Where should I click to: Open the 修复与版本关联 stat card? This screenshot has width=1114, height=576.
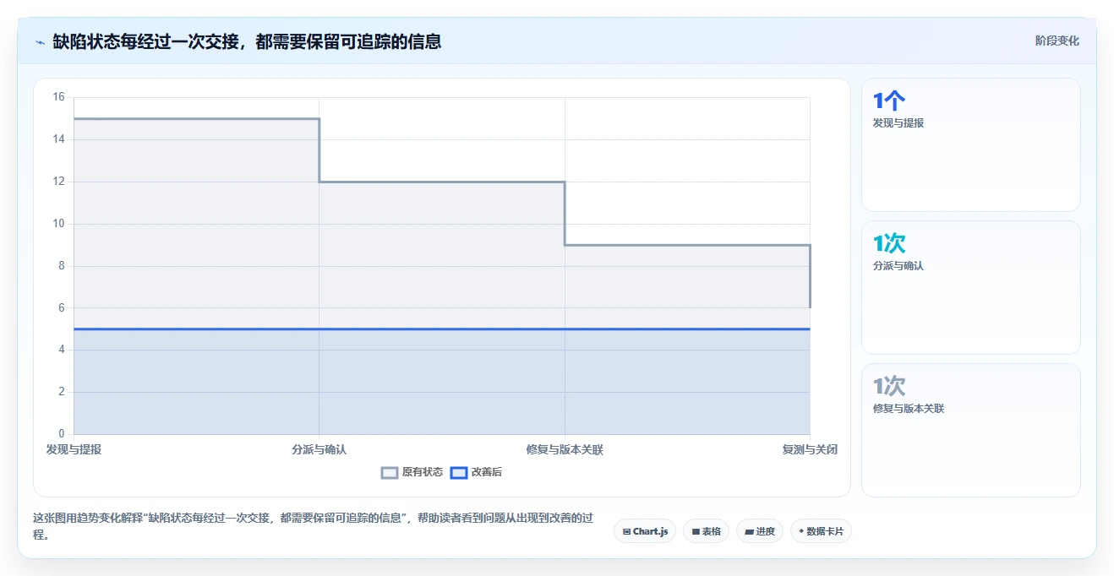point(970,430)
